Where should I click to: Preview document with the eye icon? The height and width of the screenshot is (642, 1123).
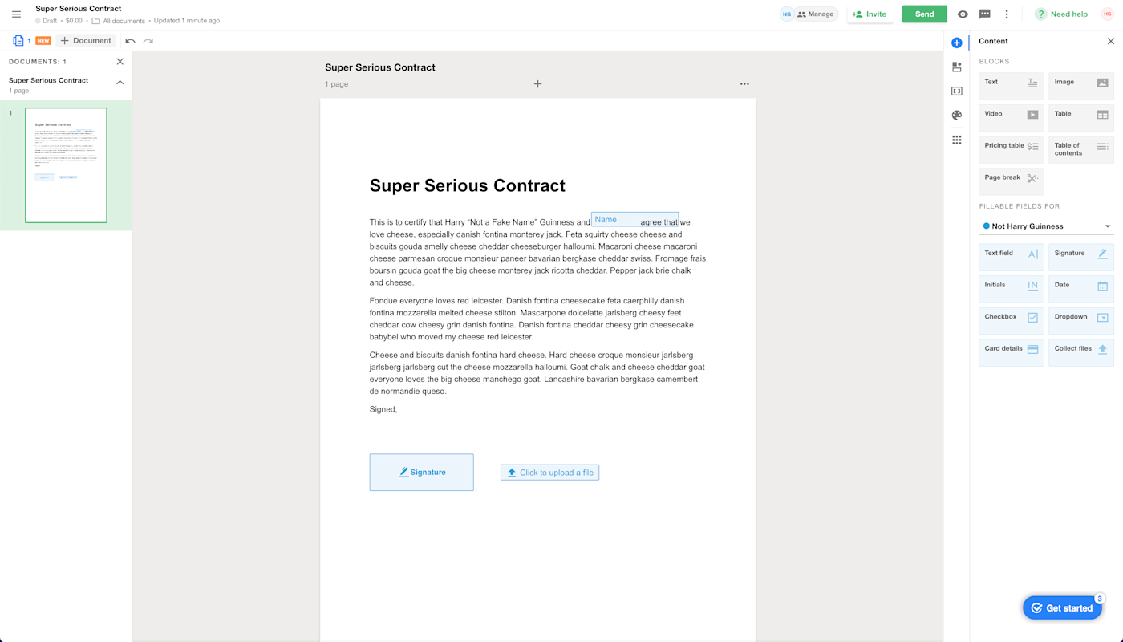pos(963,14)
